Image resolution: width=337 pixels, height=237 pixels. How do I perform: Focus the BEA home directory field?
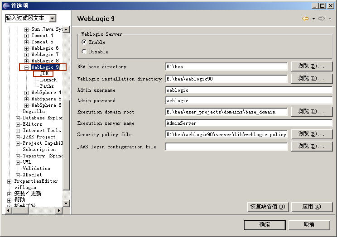(x=226, y=66)
